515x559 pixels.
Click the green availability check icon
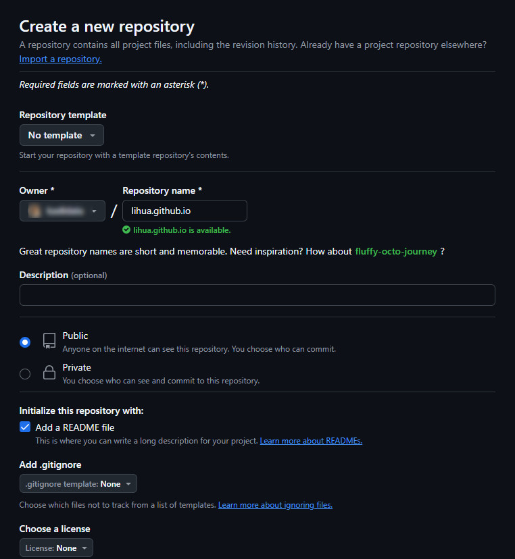click(126, 230)
